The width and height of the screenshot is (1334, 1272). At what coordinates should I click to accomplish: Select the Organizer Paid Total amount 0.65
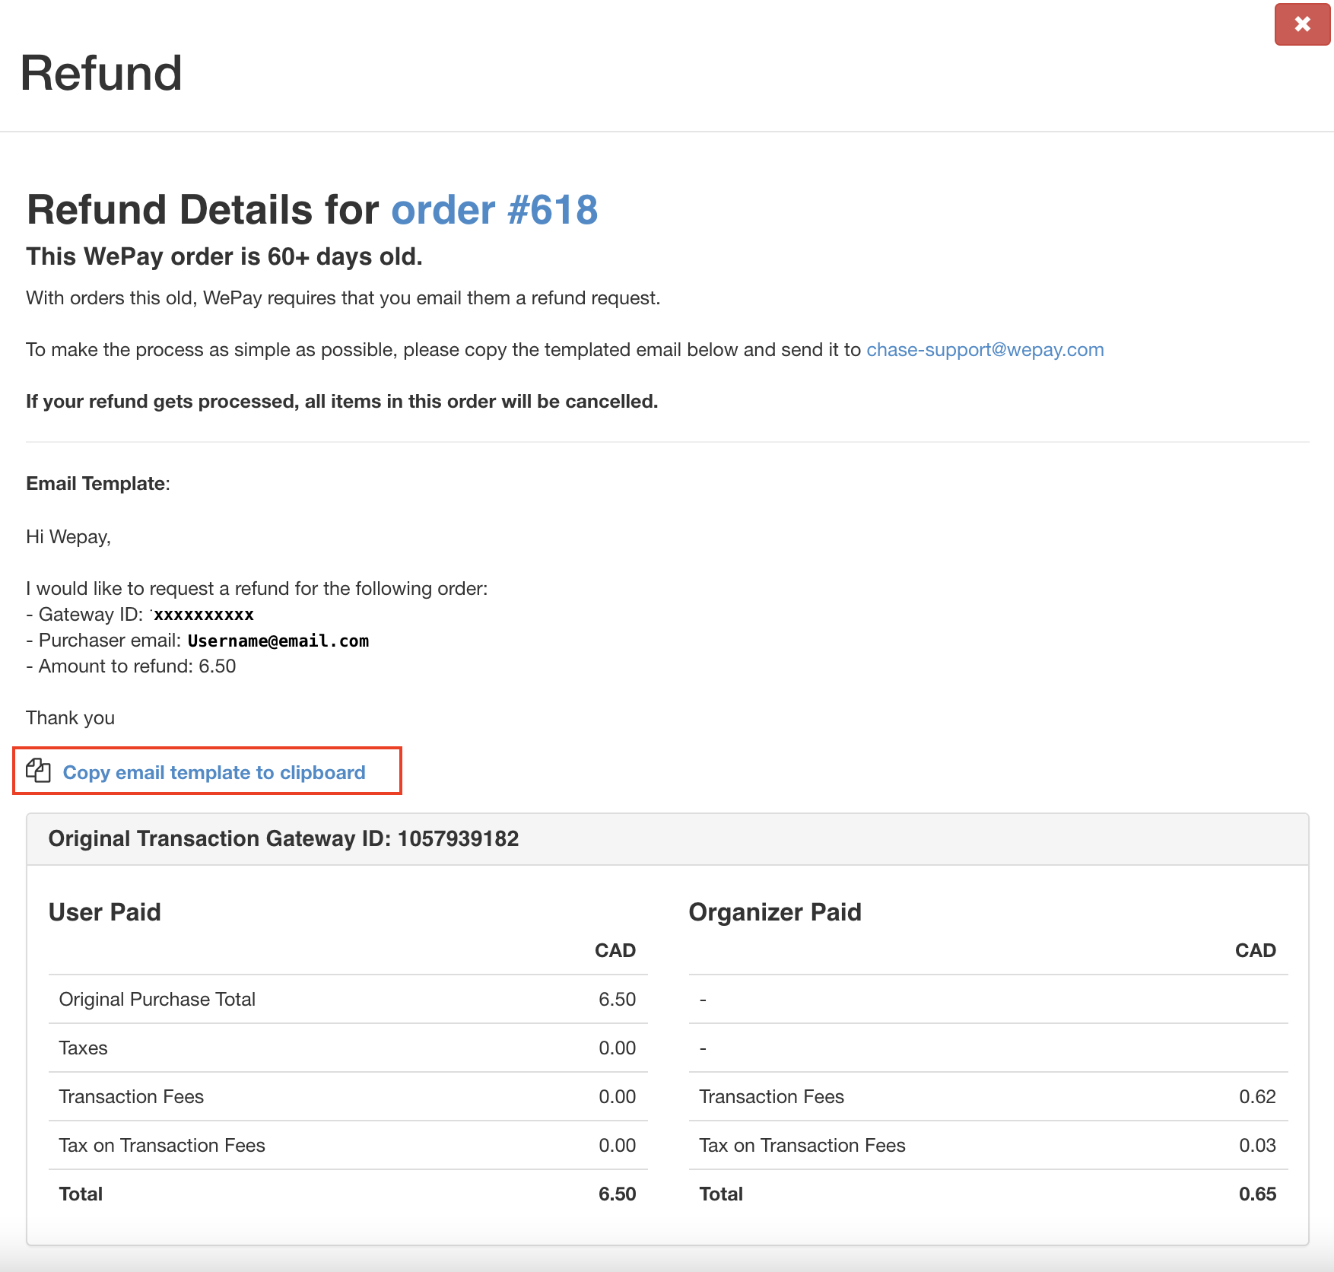click(x=1256, y=1194)
